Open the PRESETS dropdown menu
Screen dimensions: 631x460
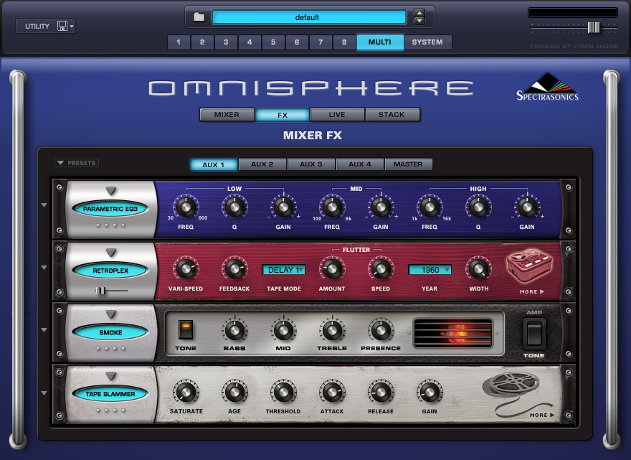pos(76,163)
